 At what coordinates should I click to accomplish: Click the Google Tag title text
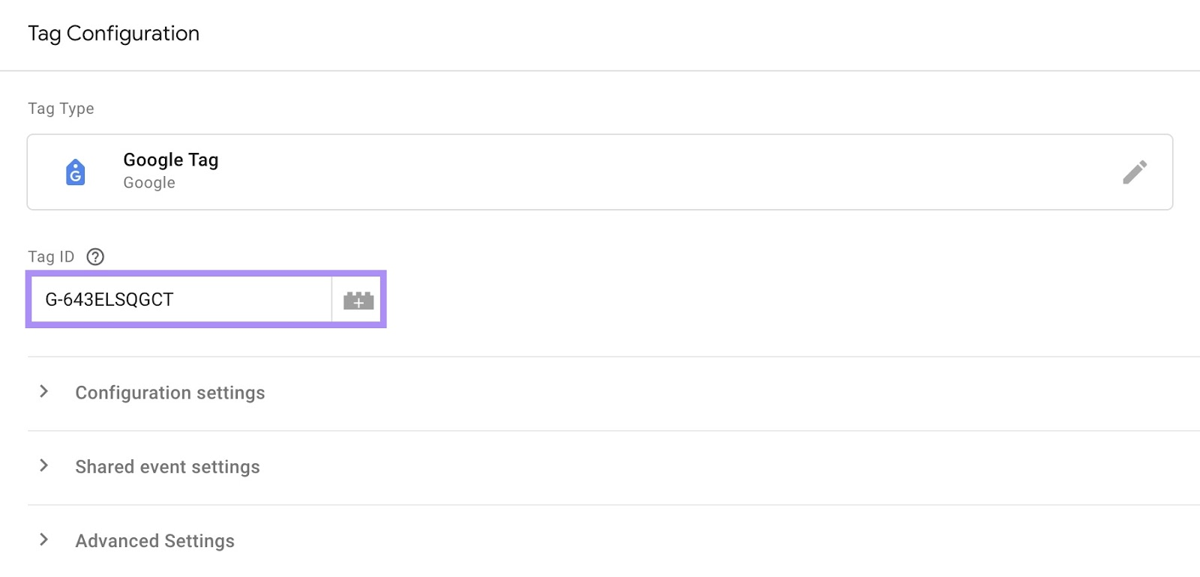[x=171, y=160]
